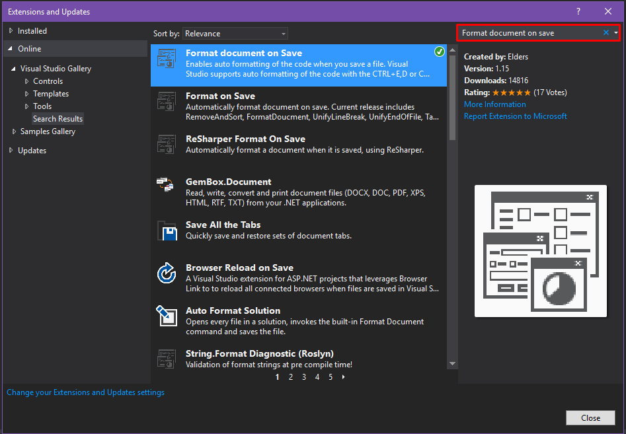Go to results page 4
Viewport: 626px width, 434px height.
click(x=317, y=377)
